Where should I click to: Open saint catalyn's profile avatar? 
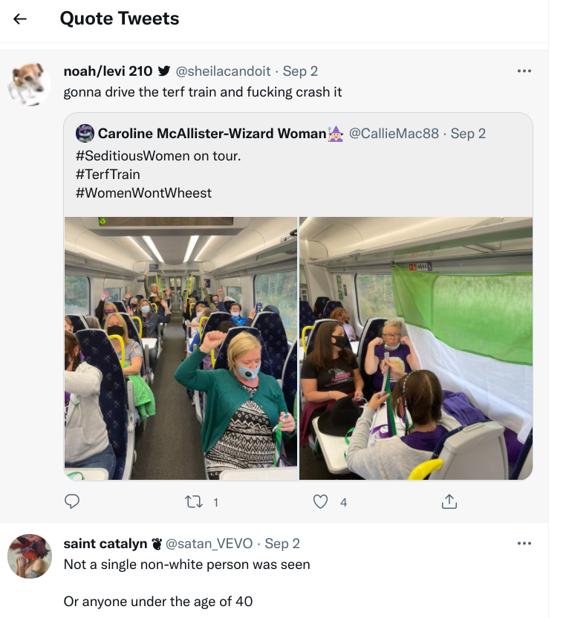pos(29,556)
